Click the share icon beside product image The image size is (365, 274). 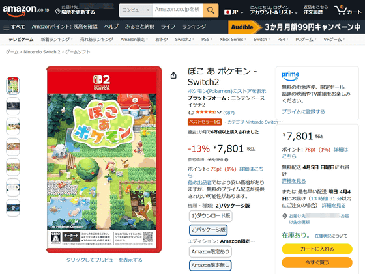[173, 75]
